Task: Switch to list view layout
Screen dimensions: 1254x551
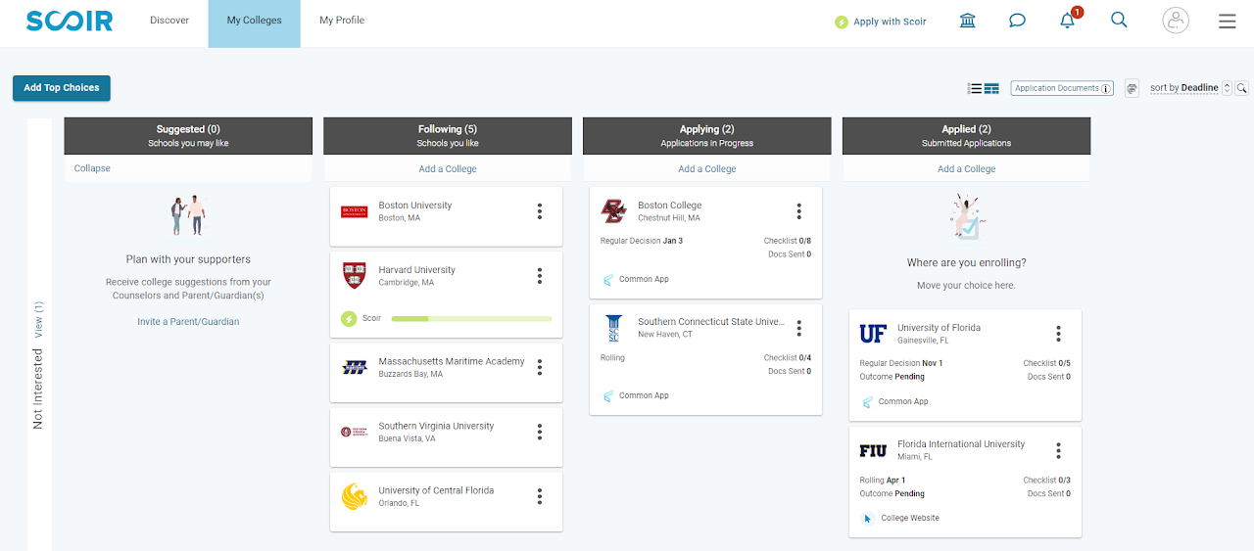Action: pos(975,88)
